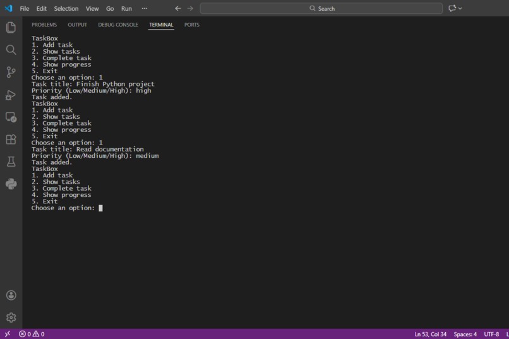Image resolution: width=509 pixels, height=339 pixels.
Task: Go back with the left arrow
Action: point(177,8)
